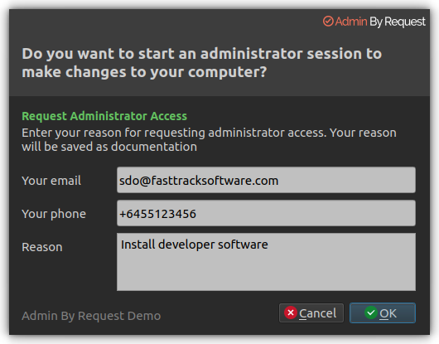Click the "Reason" field label
The width and height of the screenshot is (439, 344).
[x=42, y=247]
